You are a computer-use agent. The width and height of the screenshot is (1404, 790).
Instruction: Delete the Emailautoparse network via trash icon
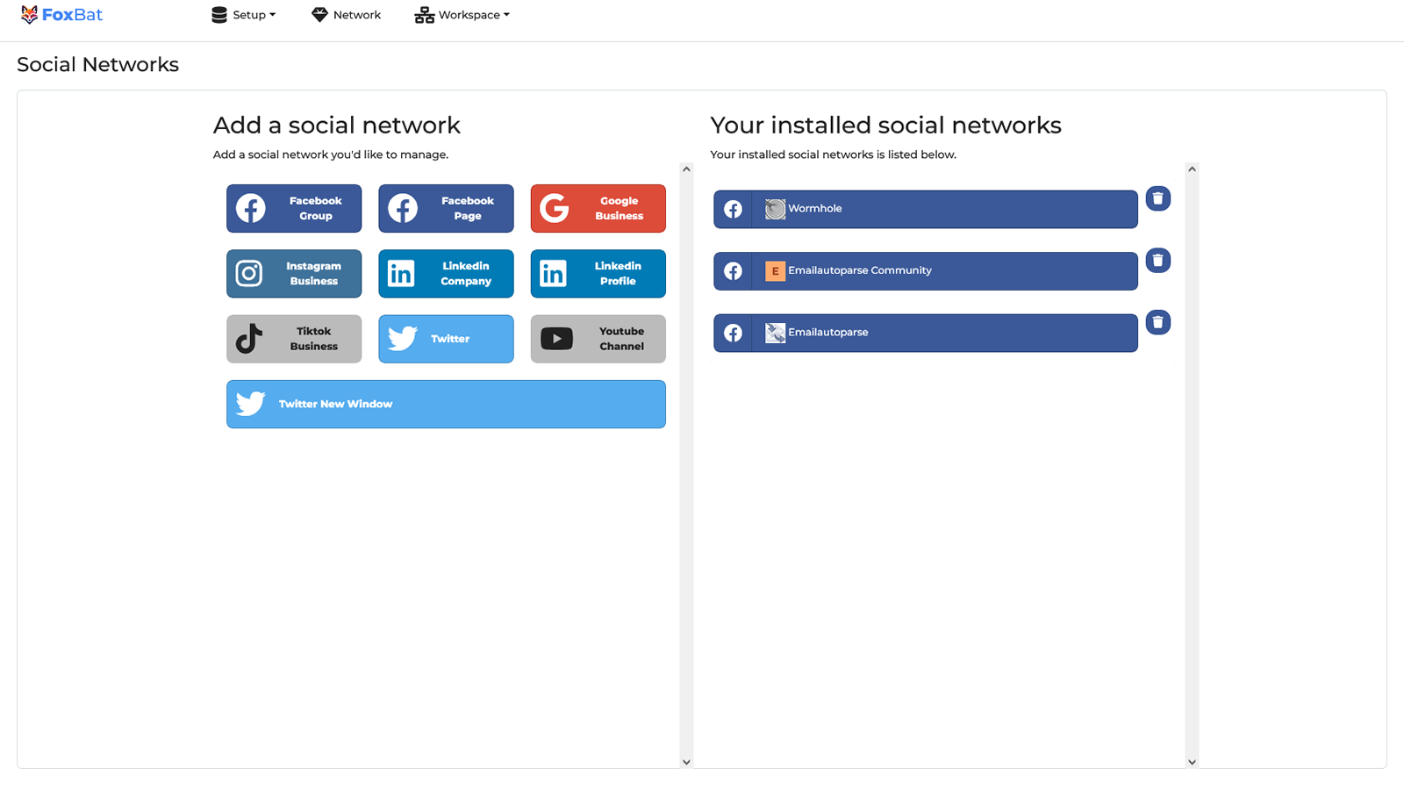[1158, 322]
